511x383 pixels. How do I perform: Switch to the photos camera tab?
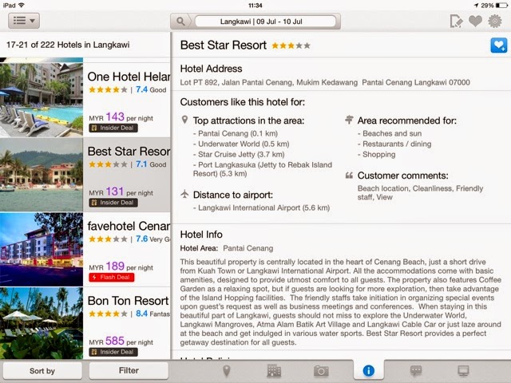(x=321, y=370)
